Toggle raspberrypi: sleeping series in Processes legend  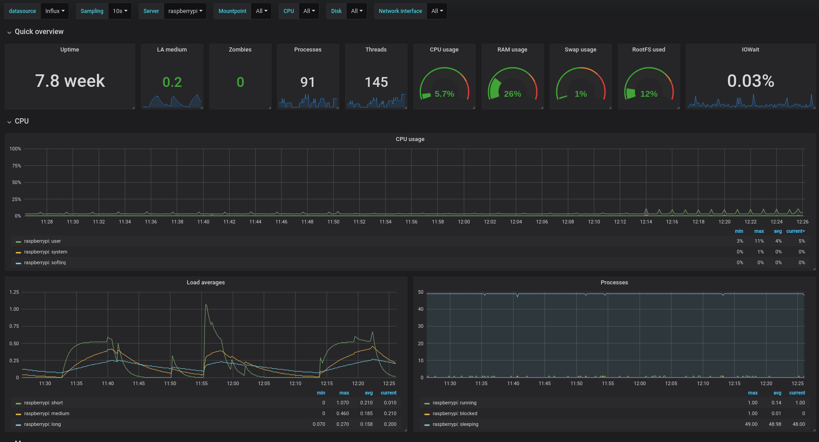(455, 425)
